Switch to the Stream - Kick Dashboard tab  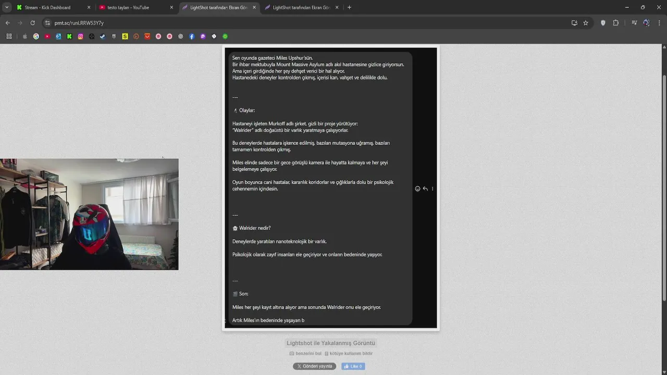[x=53, y=7]
